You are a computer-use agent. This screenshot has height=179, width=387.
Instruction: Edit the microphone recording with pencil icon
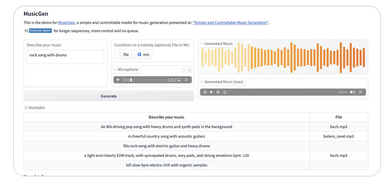point(184,70)
